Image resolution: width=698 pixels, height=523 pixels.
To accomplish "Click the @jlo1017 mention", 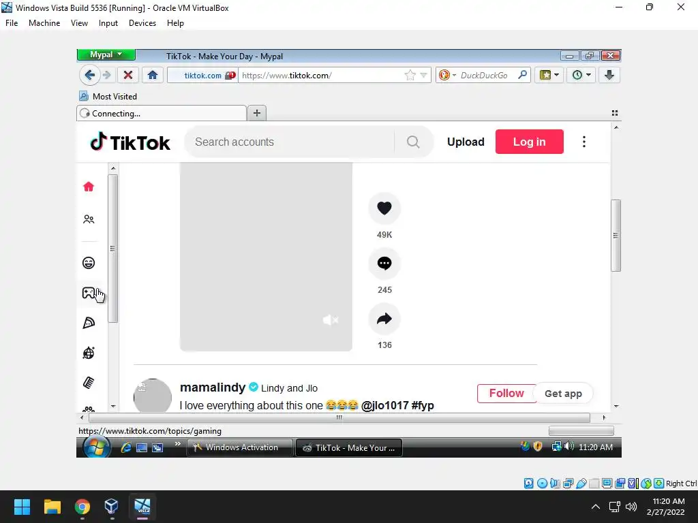I will coord(384,406).
